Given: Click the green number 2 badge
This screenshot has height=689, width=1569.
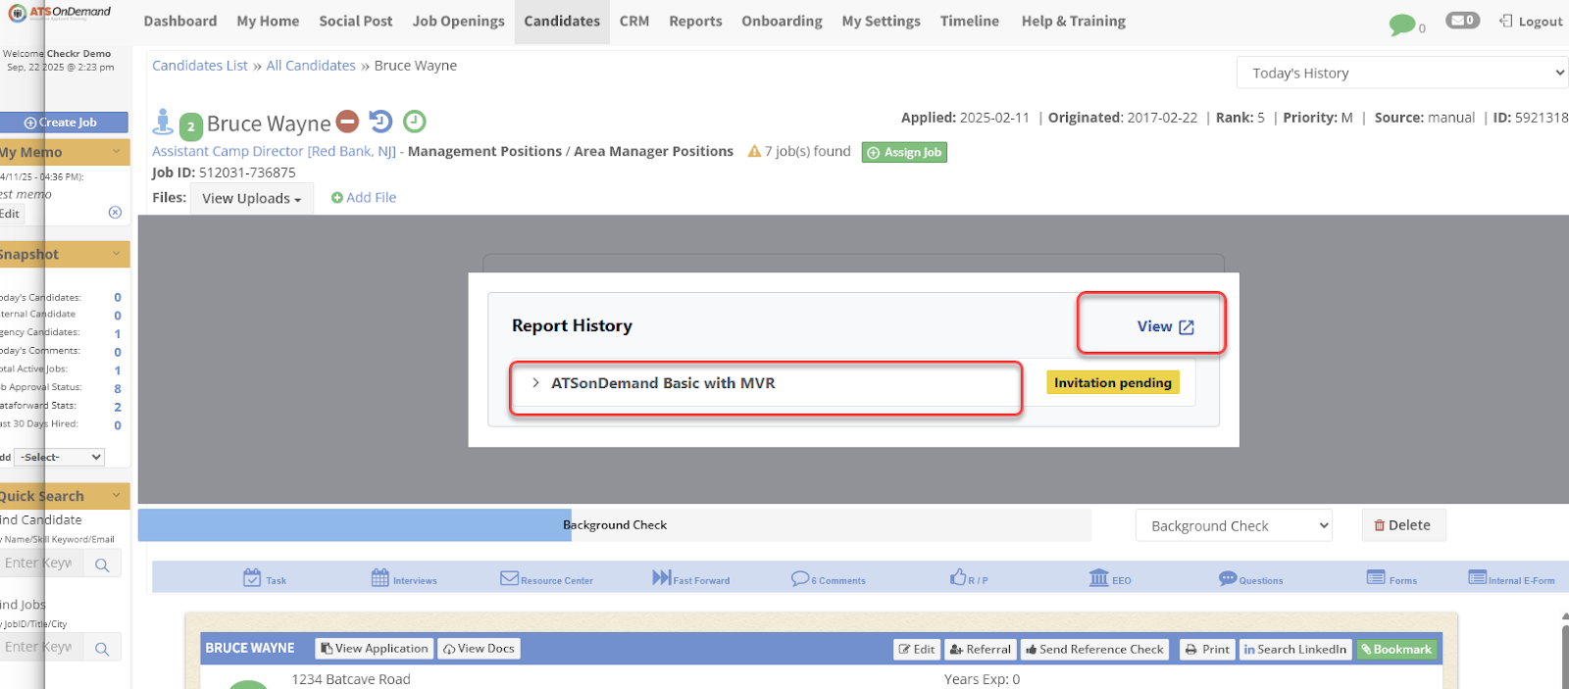Looking at the screenshot, I should point(190,125).
